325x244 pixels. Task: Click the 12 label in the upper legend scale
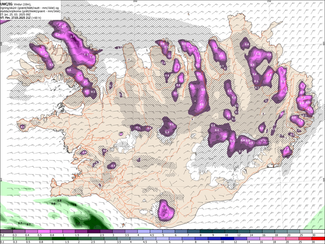239,235
